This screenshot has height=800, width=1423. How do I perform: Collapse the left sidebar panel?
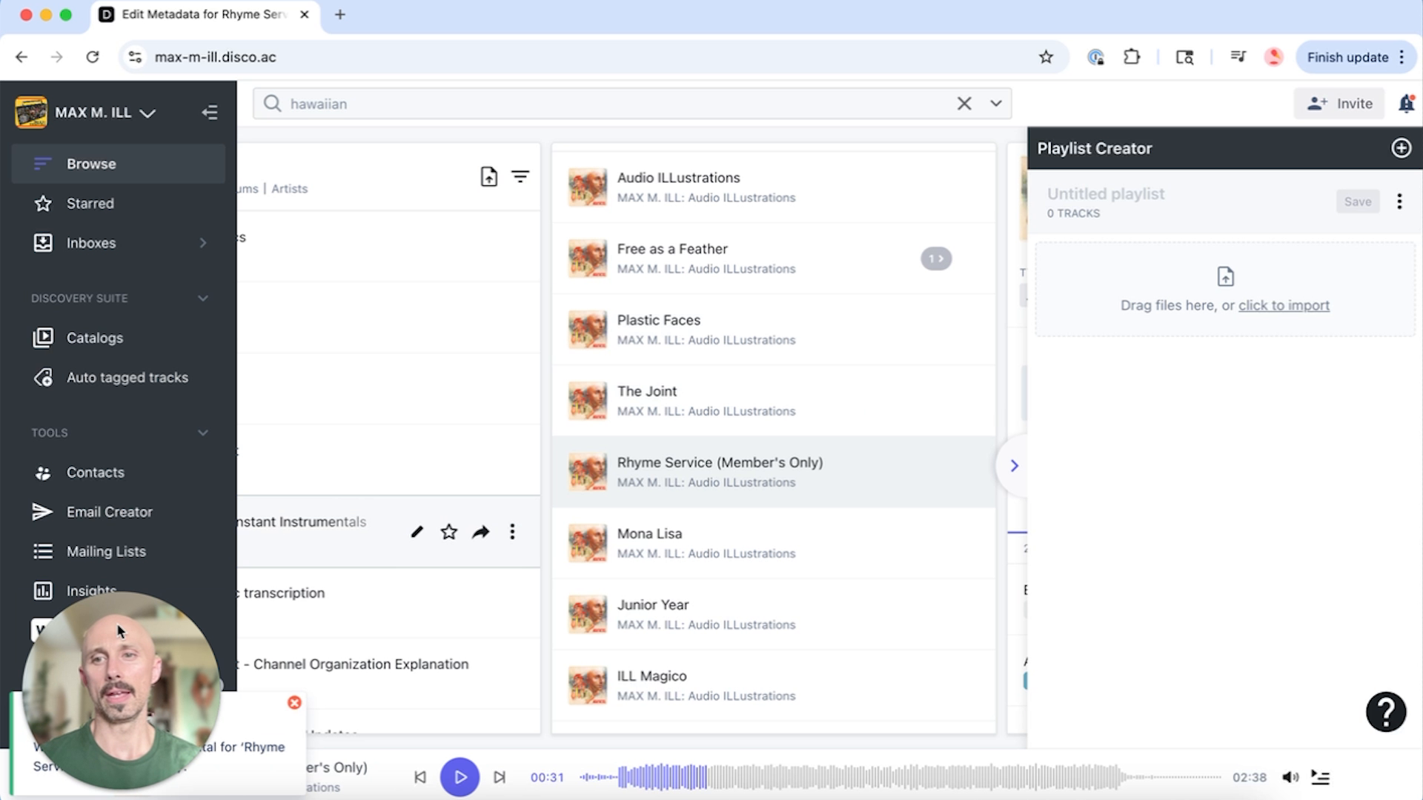210,112
